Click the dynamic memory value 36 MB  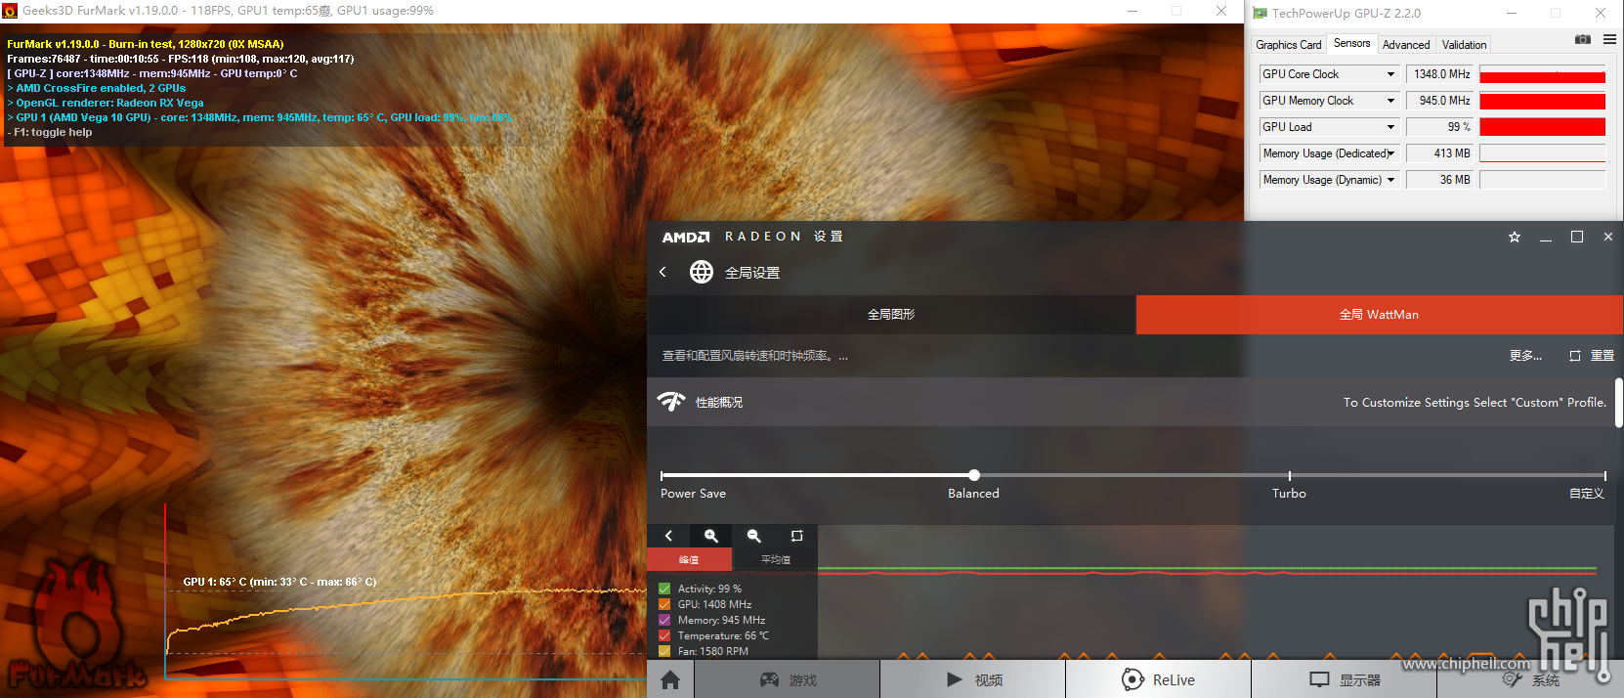pos(1440,180)
